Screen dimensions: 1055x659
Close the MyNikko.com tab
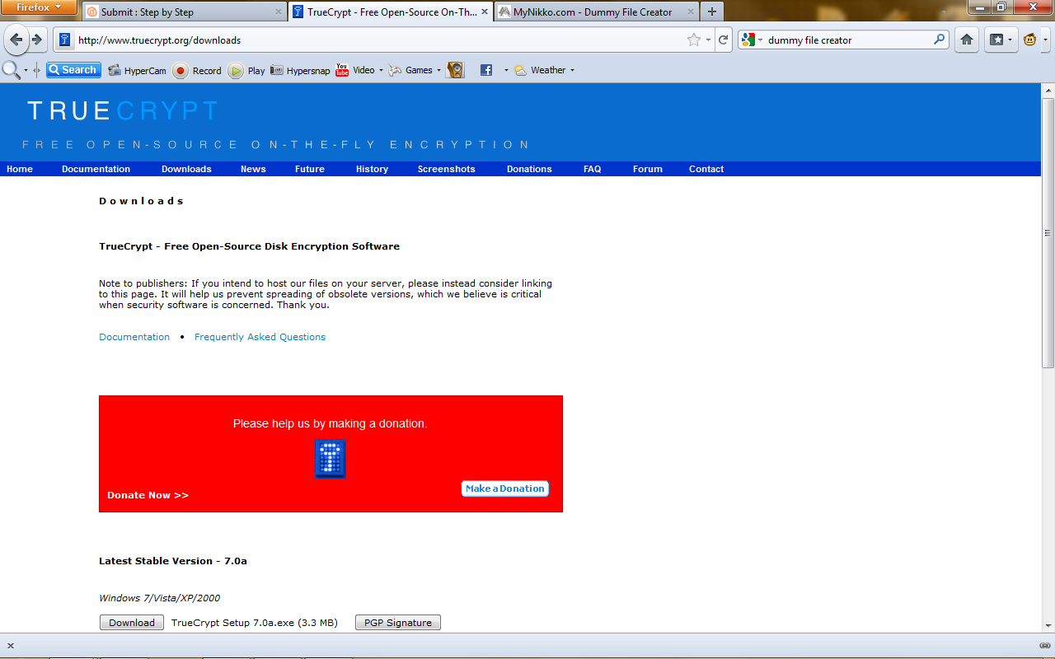tap(690, 12)
